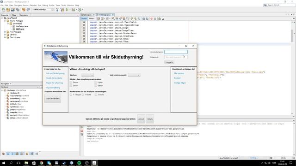The width and height of the screenshot is (296, 166).
Task: Open the Run Project dropdown arrow
Action: (x=70, y=10)
